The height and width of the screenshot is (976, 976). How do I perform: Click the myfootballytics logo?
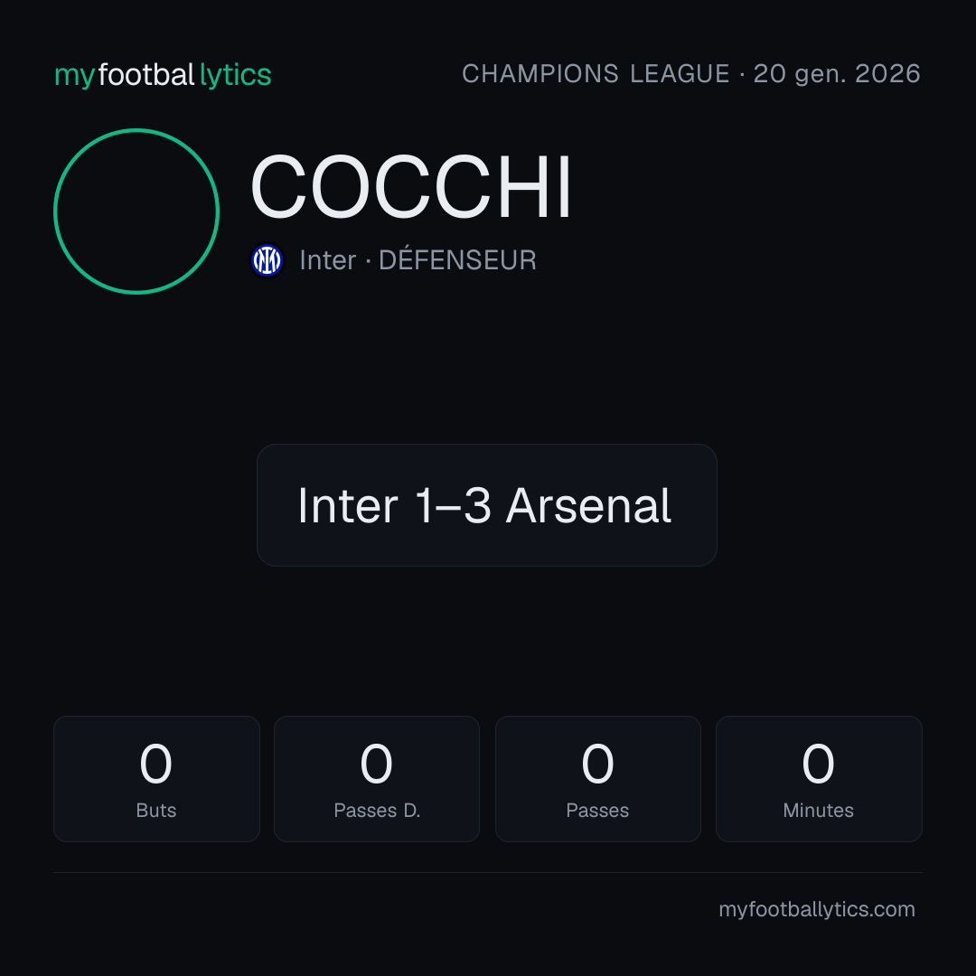[163, 75]
